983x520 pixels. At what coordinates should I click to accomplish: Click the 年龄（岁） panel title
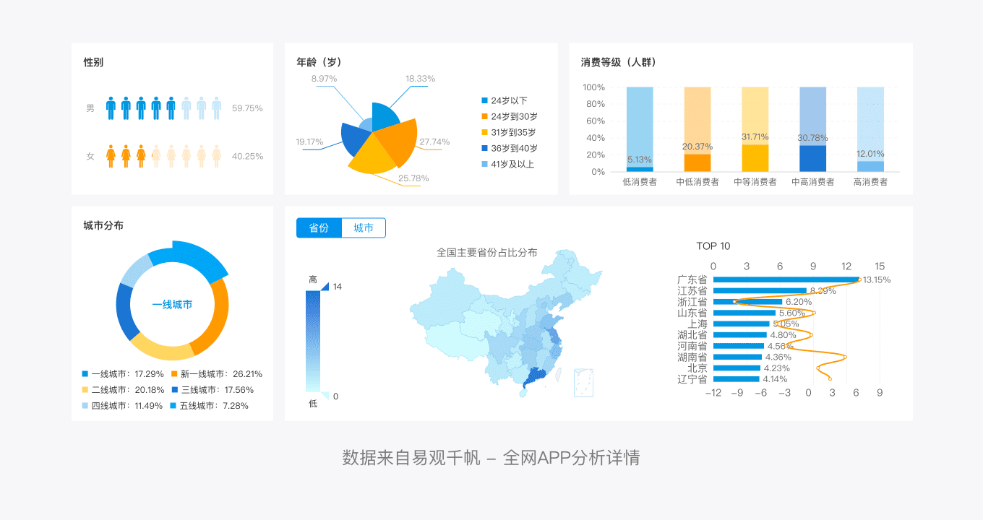click(319, 62)
